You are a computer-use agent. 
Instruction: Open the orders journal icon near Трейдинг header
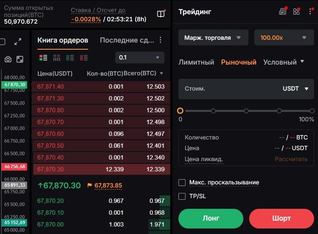(x=283, y=11)
